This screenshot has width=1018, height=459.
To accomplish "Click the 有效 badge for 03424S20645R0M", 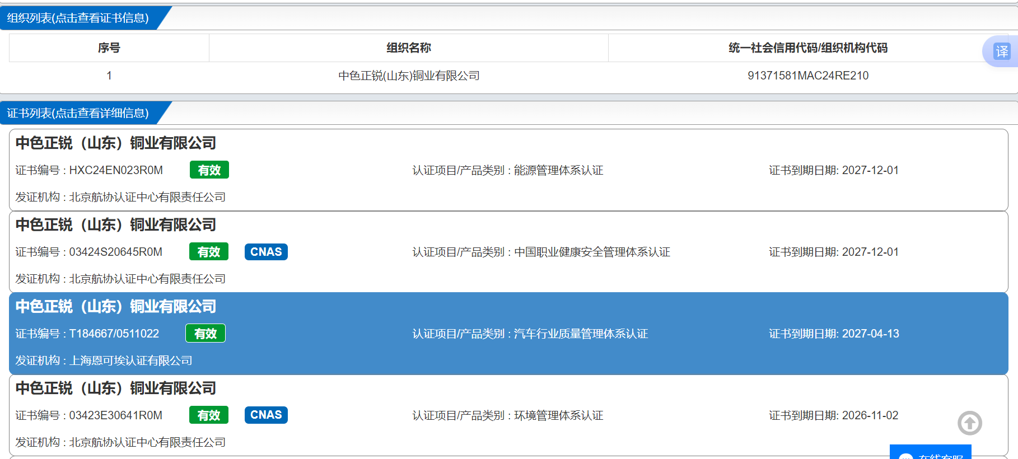I will 209,252.
